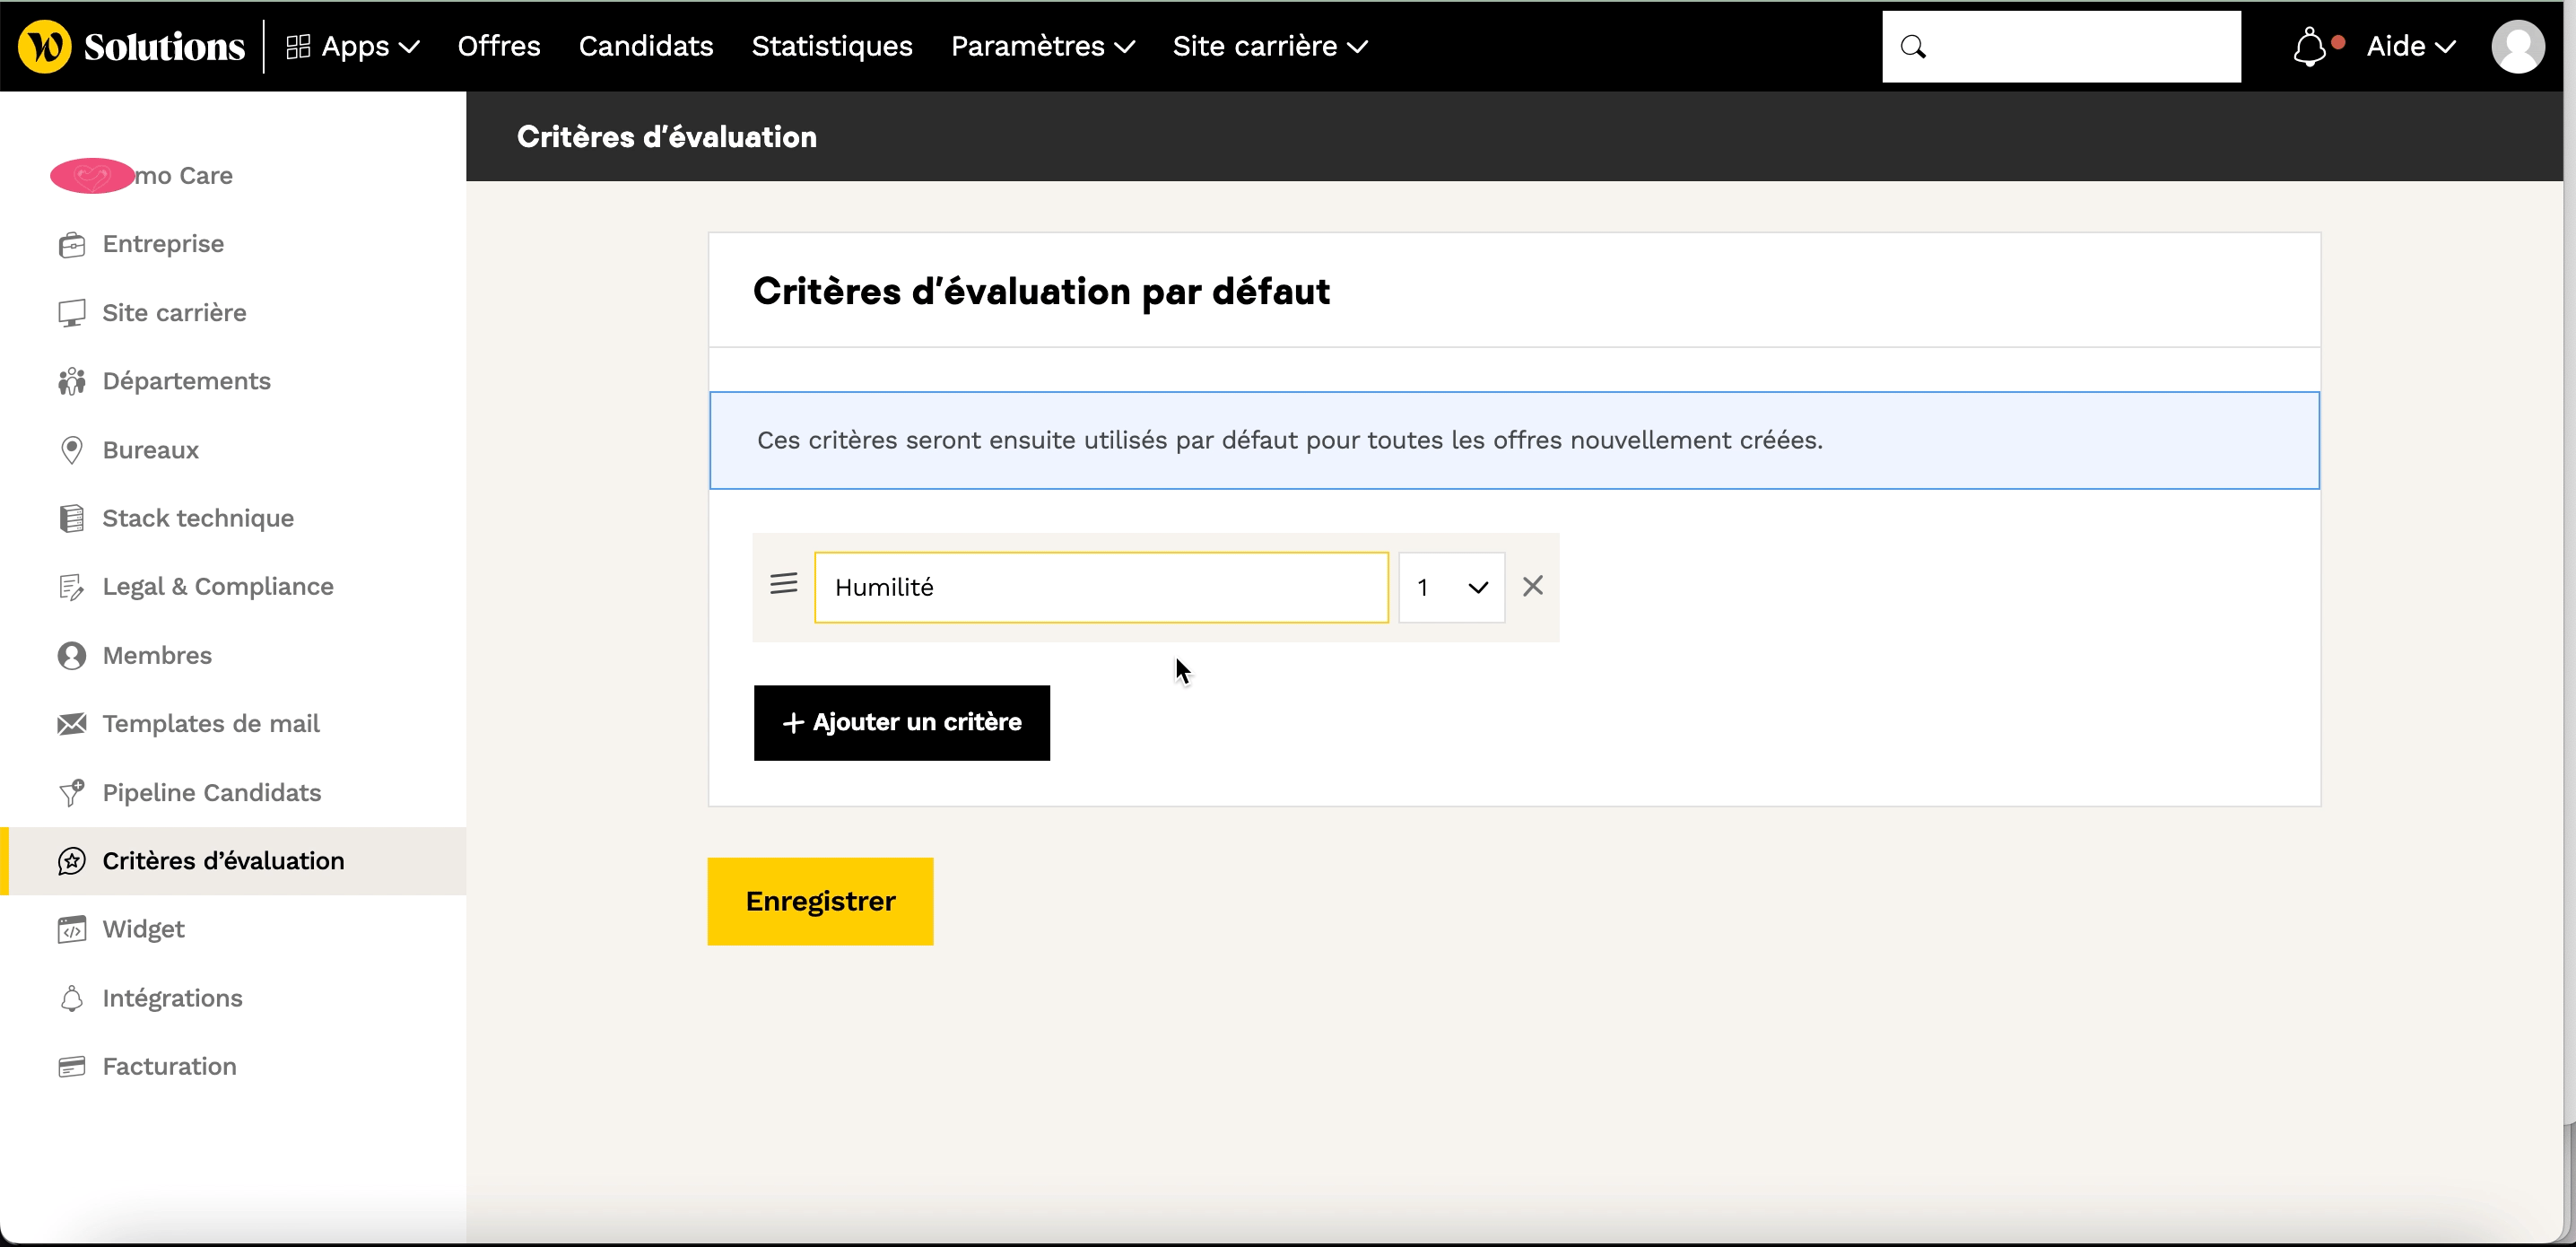Open the Site carrière top menu
Viewport: 2576px width, 1247px height.
[x=1270, y=47]
